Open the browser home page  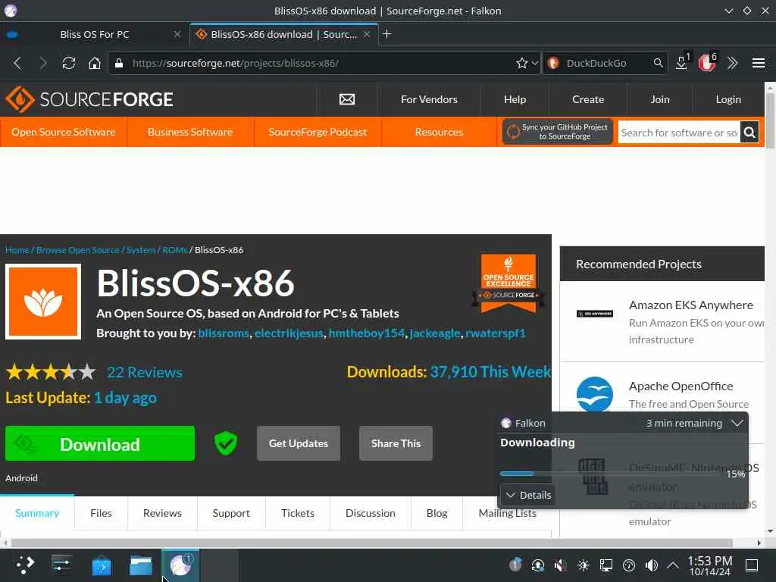(95, 63)
